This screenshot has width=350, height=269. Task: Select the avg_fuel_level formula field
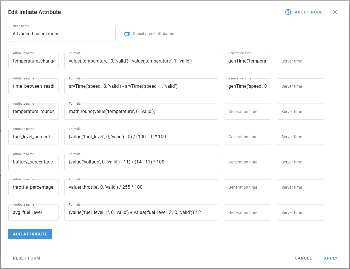[141, 213]
